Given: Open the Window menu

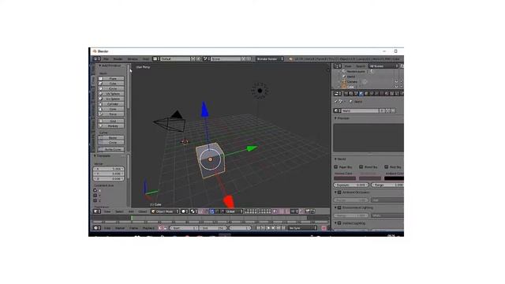Looking at the screenshot, I should (x=133, y=59).
